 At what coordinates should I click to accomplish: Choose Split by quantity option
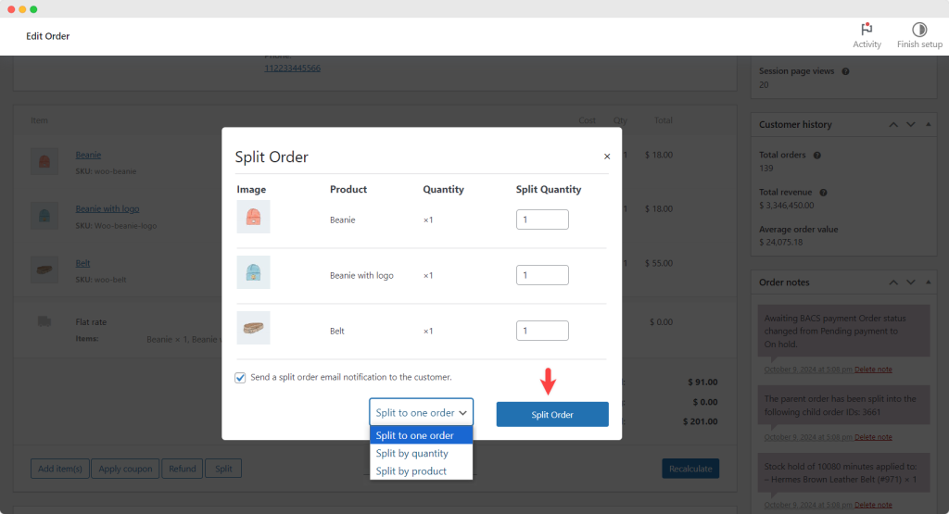pyautogui.click(x=411, y=454)
